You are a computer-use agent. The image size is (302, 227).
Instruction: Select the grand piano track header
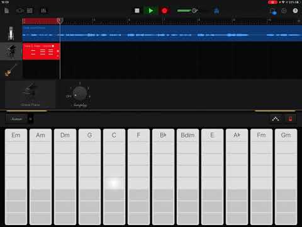pos(11,51)
